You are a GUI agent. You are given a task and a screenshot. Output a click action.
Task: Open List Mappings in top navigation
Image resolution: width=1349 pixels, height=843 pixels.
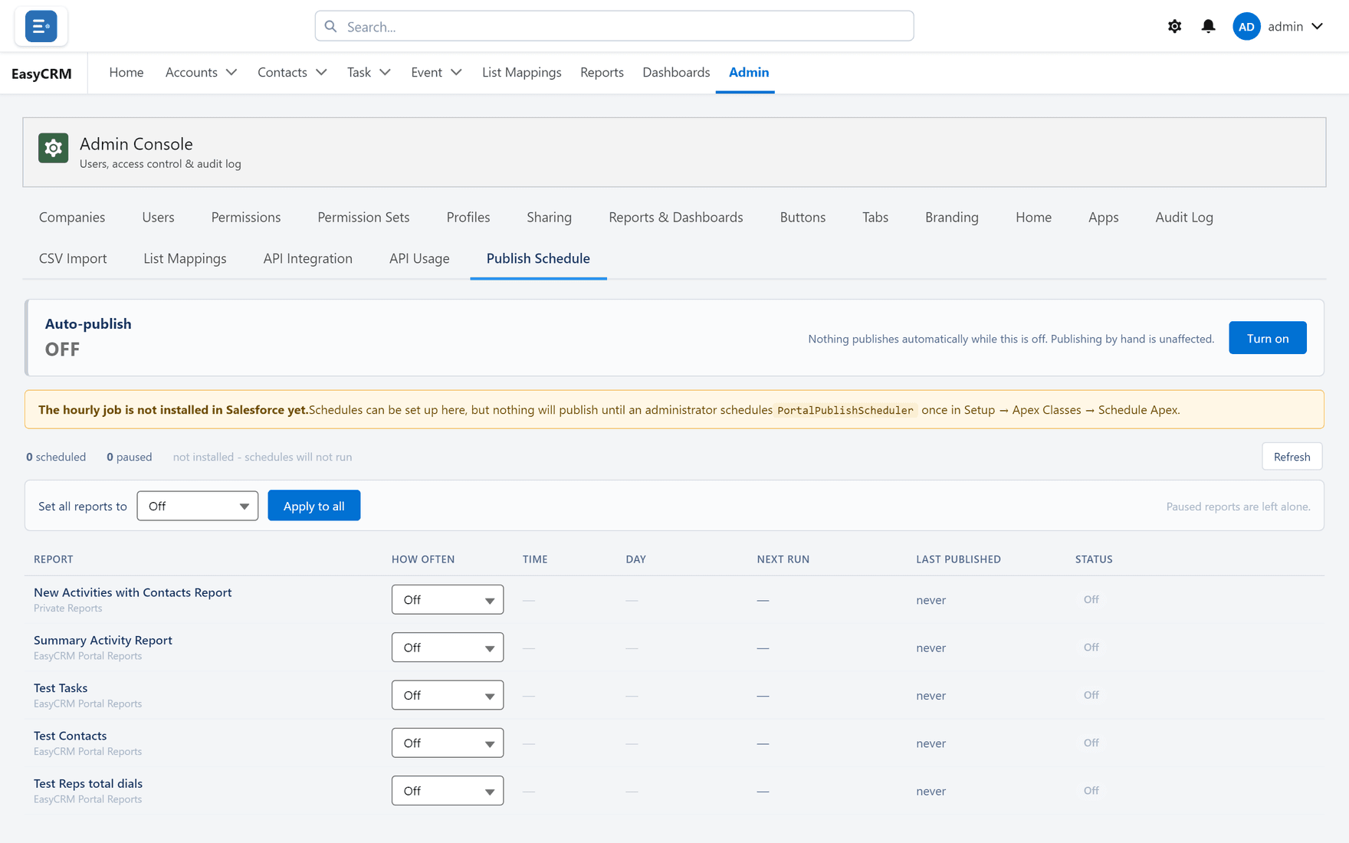coord(521,72)
